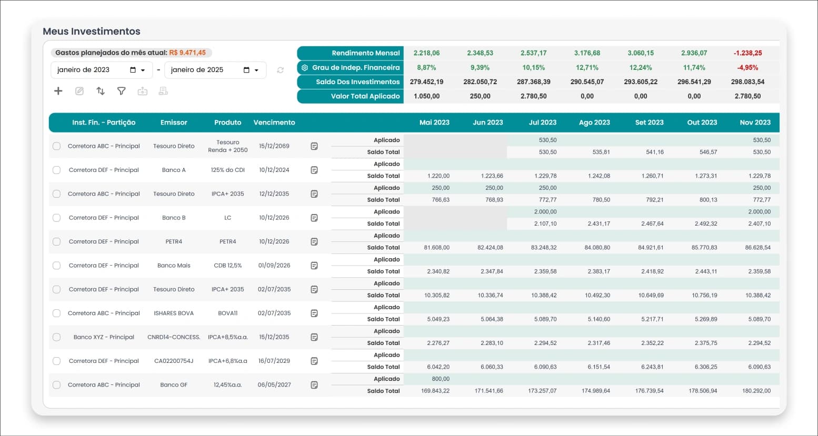The width and height of the screenshot is (818, 436).
Task: Click Rendimento Mensal label
Action: [366, 53]
